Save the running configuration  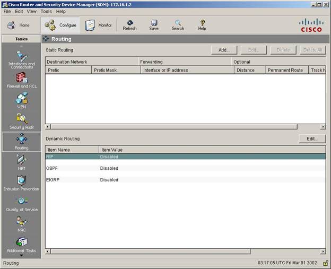coord(154,25)
